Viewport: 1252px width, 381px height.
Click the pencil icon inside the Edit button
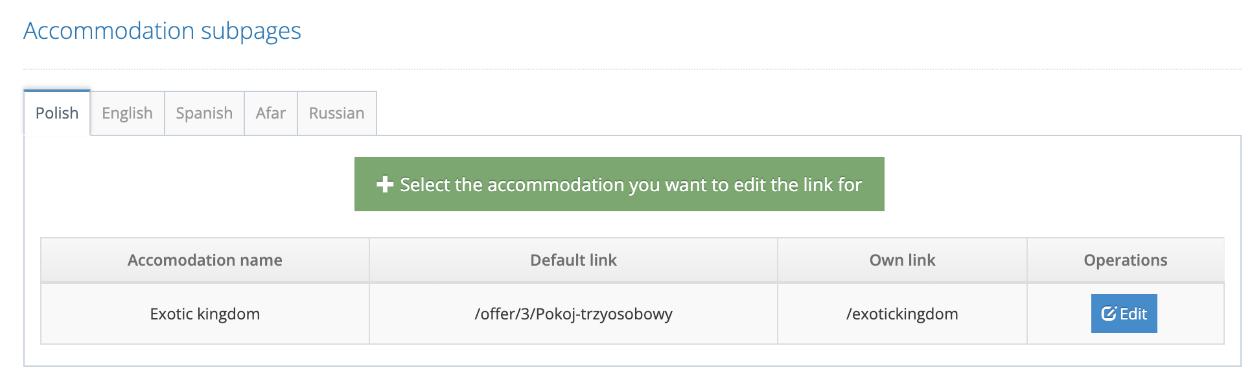(x=1109, y=313)
